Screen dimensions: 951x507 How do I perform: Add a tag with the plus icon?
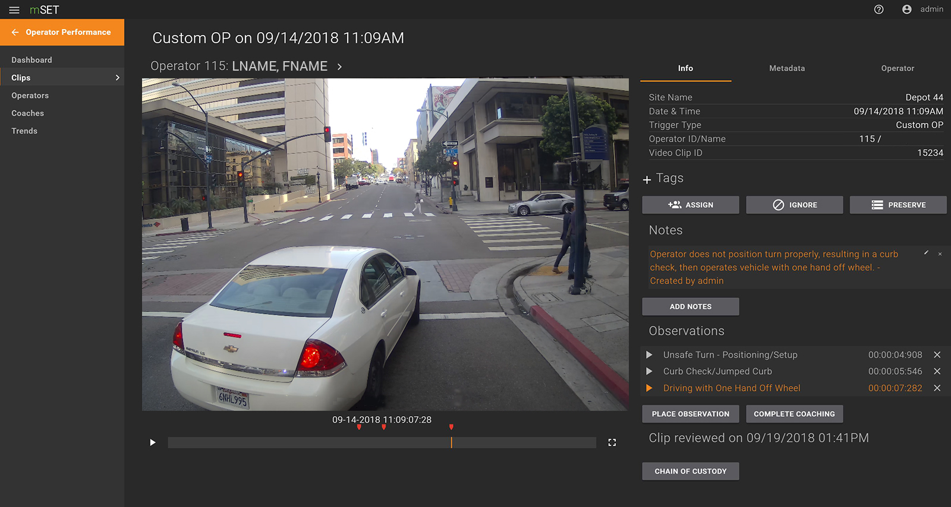647,179
